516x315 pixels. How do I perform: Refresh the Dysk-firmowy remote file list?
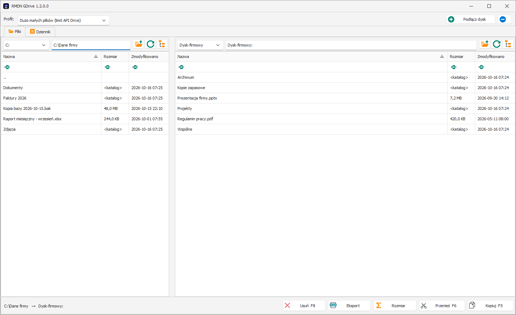(497, 44)
